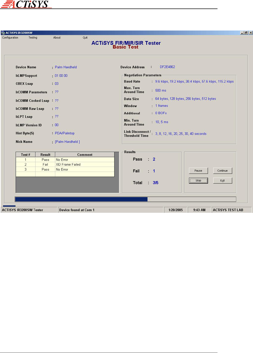Click the Pass result in test row 1
The image size is (253, 353).
[45, 160]
